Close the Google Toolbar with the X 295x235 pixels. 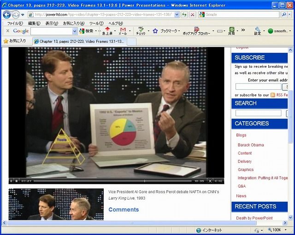coord(8,31)
